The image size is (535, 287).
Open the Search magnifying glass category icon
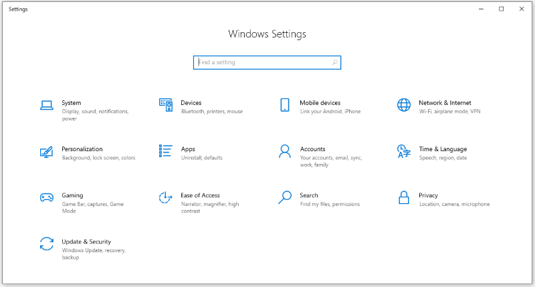point(285,197)
